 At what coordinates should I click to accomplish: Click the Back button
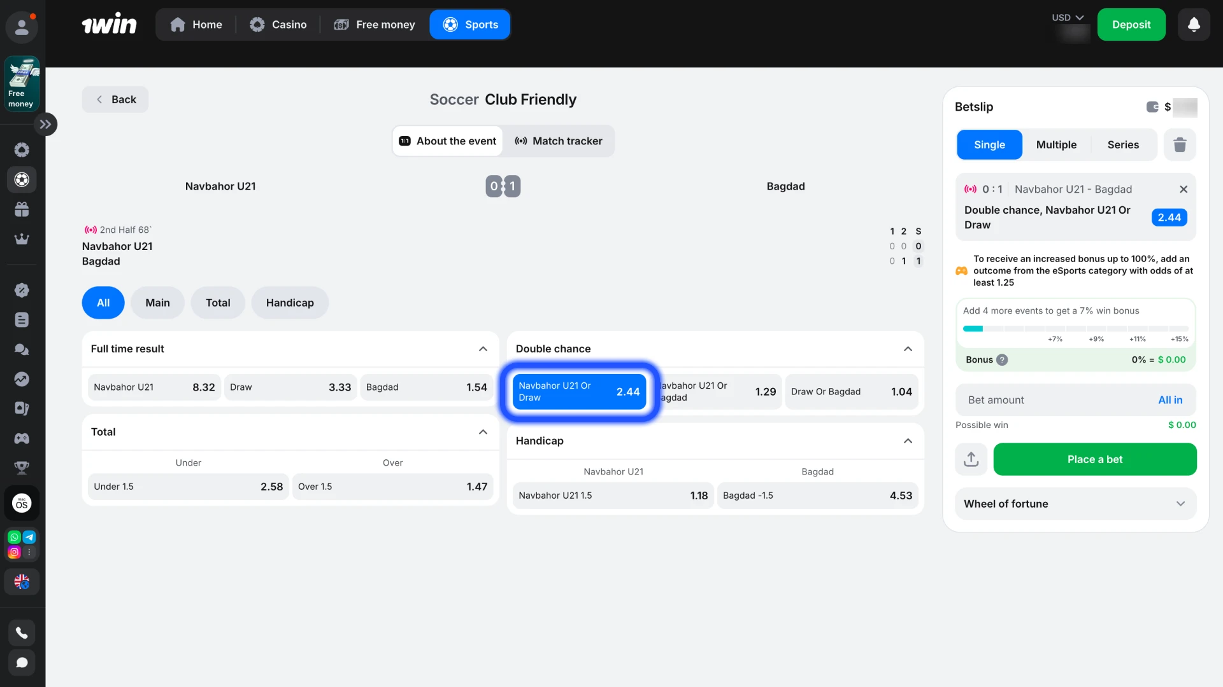click(x=115, y=100)
